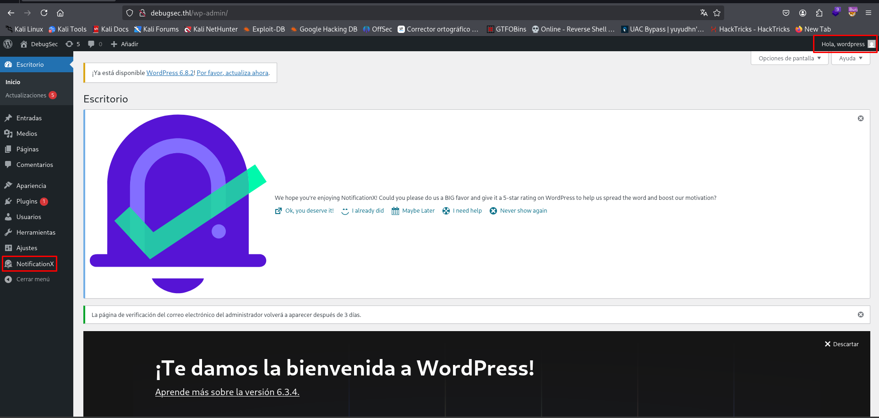
Task: Dismiss the NotificationX review notice
Action: pos(861,118)
